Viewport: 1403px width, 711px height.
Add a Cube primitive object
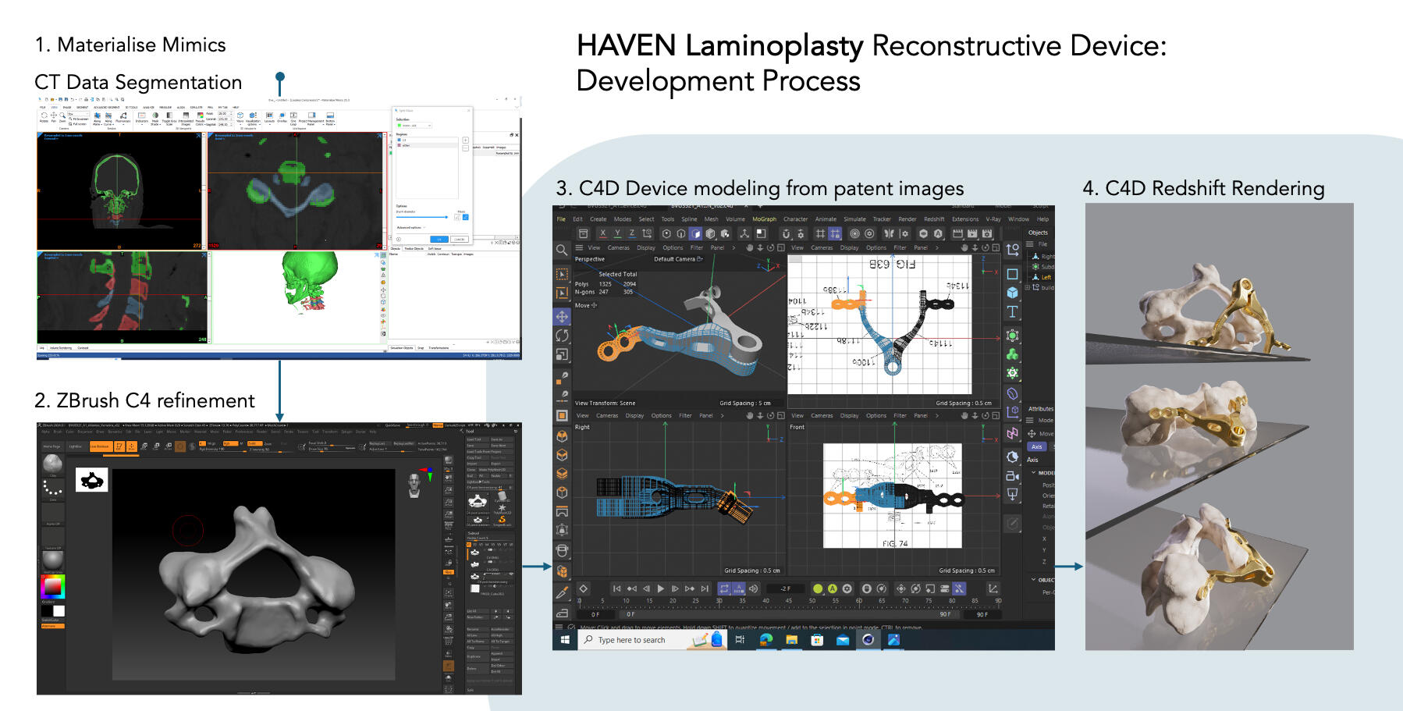(1012, 293)
